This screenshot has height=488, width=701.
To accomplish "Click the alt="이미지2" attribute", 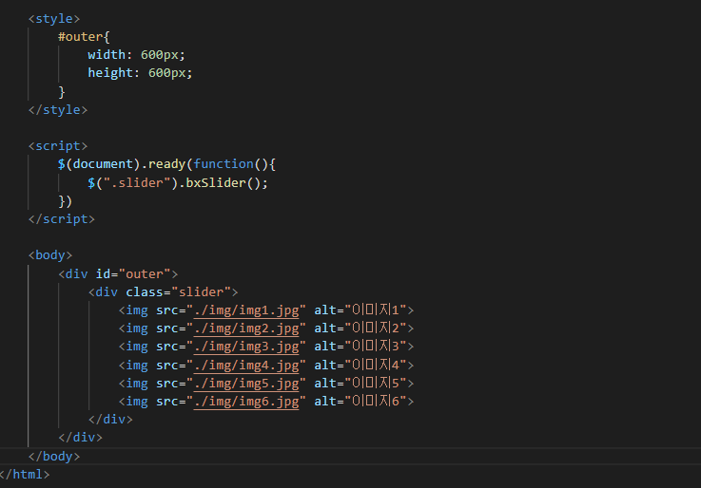I will pyautogui.click(x=360, y=328).
